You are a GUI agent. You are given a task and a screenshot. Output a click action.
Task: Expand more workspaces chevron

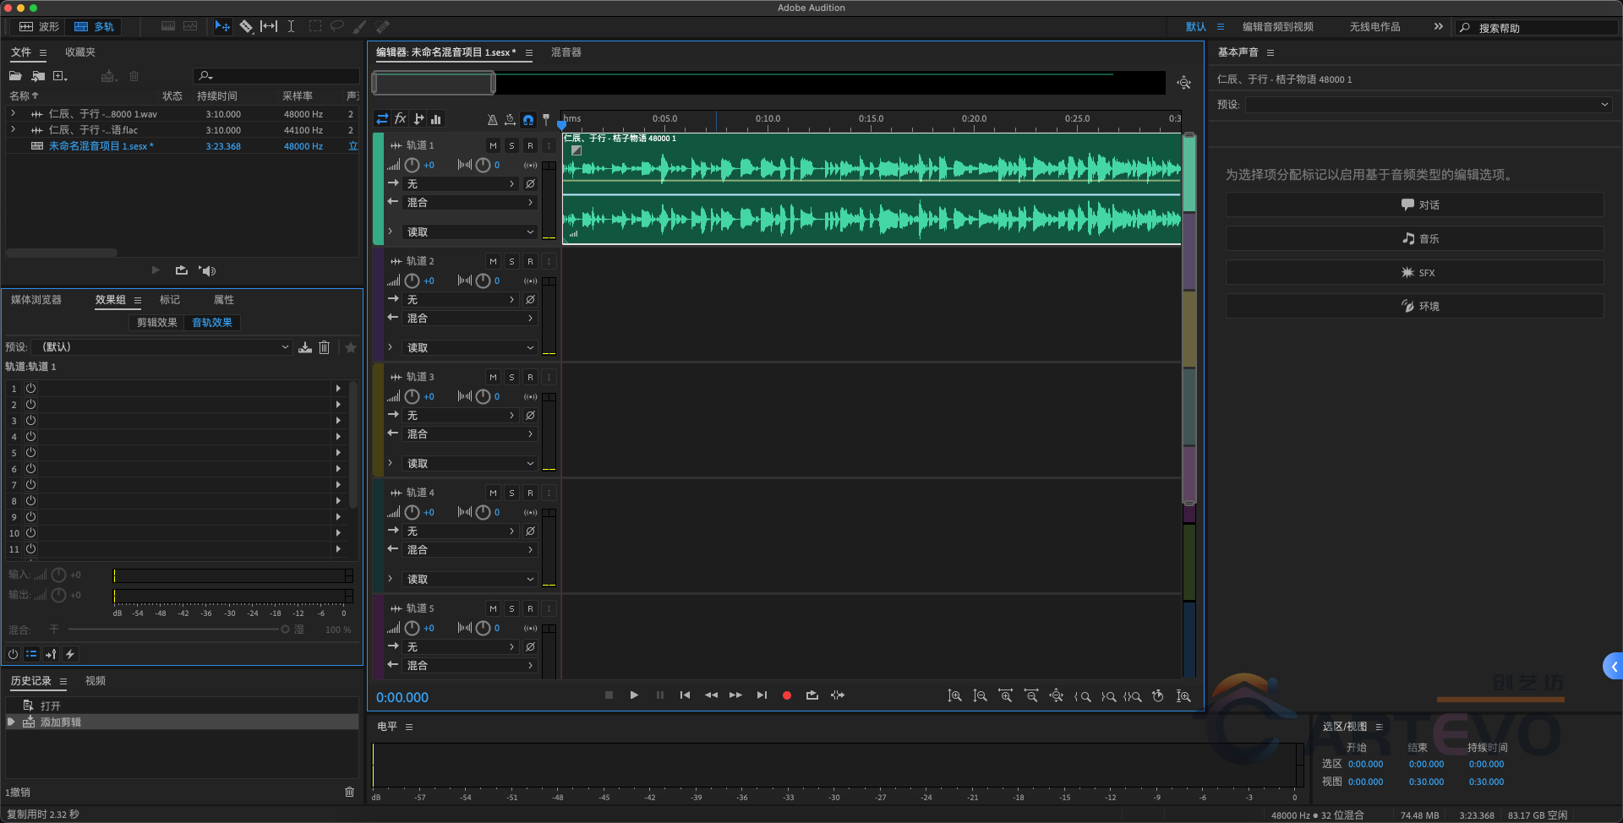(1438, 26)
